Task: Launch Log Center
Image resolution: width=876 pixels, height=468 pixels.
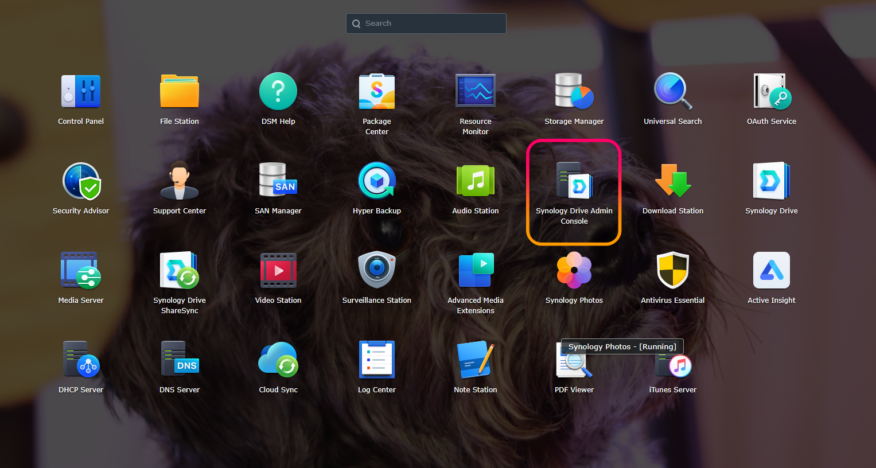Action: pos(377,360)
